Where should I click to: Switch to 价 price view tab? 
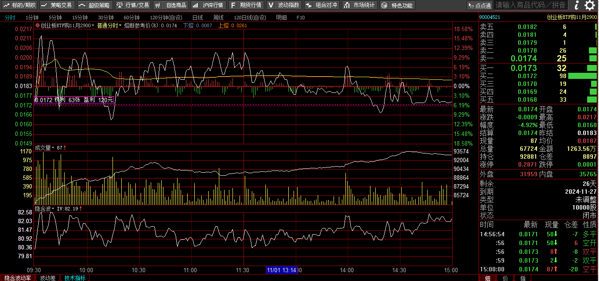[x=505, y=278]
